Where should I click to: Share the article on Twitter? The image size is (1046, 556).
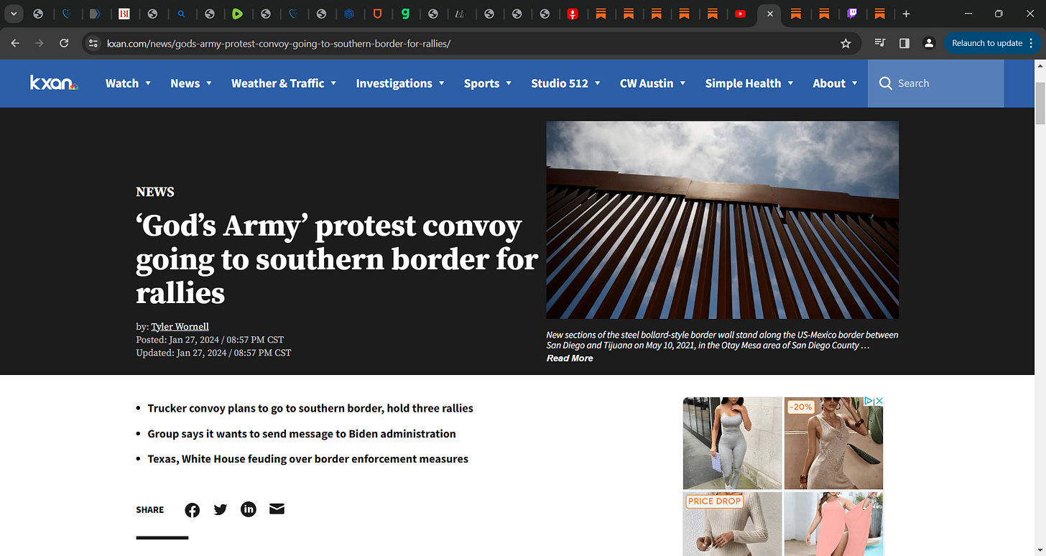[221, 509]
